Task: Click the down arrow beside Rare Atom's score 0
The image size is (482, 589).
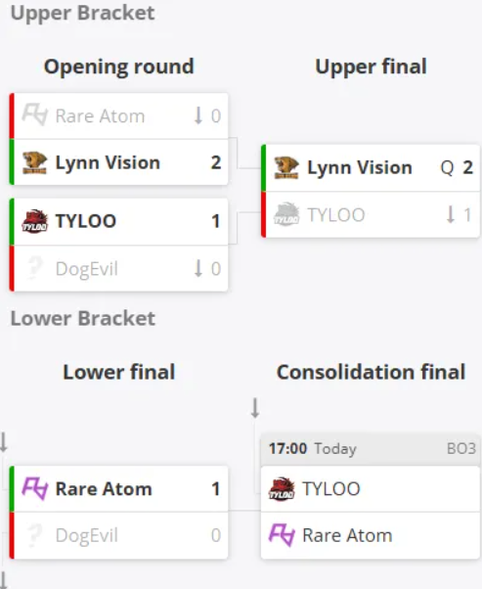Action: click(198, 115)
